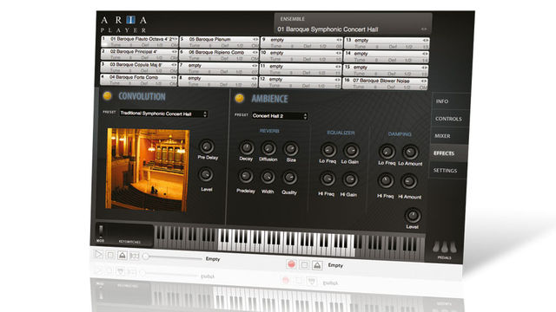Click the recorder stop button

tap(304, 264)
